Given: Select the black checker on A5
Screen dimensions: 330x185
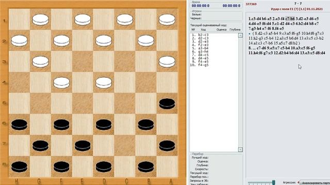Looking at the screenshot, I should (167, 104).
